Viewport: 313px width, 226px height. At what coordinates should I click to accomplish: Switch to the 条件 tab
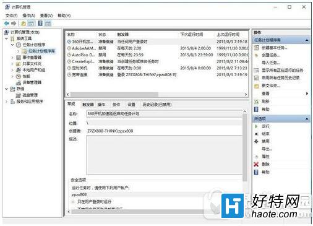tap(116, 105)
